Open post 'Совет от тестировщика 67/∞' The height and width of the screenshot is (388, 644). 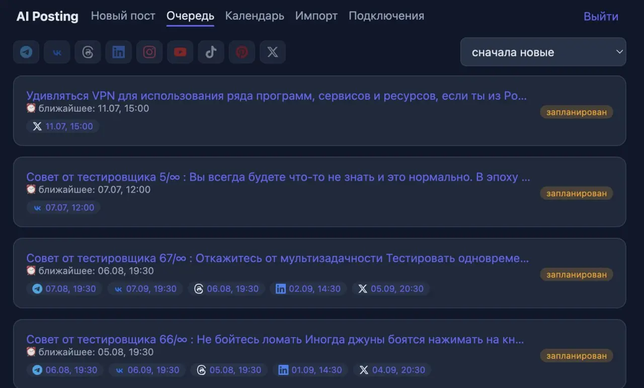click(278, 258)
